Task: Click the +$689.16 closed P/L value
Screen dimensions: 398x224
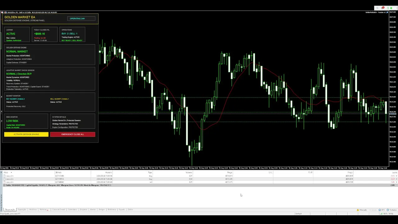Action: (39, 34)
